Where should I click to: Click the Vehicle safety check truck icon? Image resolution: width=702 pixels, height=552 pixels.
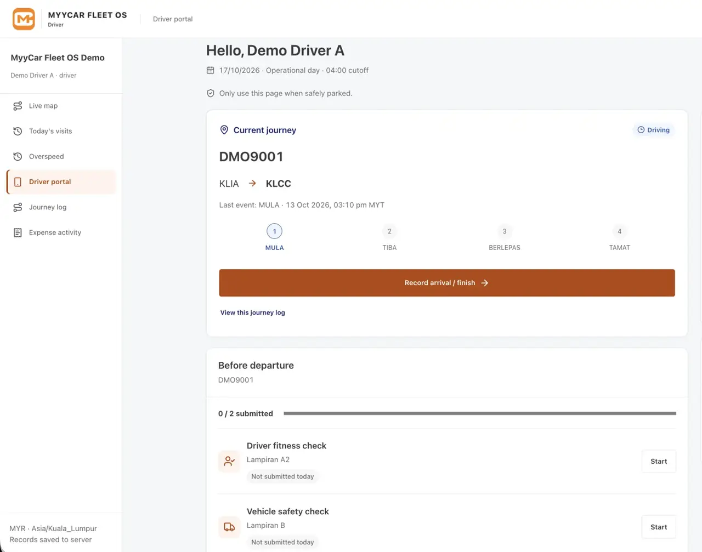(229, 527)
